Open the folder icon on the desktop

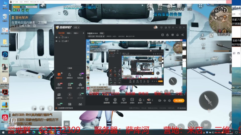pos(5,43)
